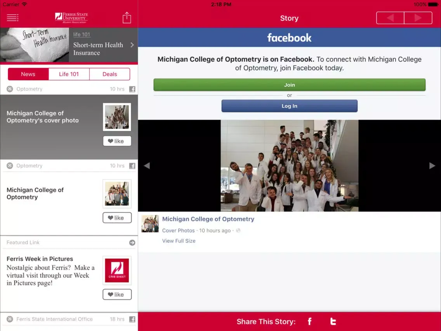Share this story on Twitter
441x331 pixels.
[x=333, y=321]
